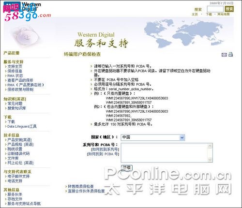Open the 主页 link in top navigation
This screenshot has height=208, width=242.
pyautogui.click(x=195, y=15)
